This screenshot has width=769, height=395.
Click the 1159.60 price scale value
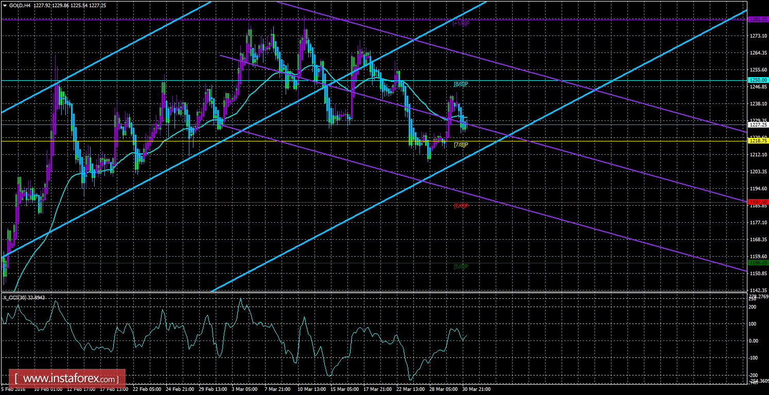coord(759,257)
